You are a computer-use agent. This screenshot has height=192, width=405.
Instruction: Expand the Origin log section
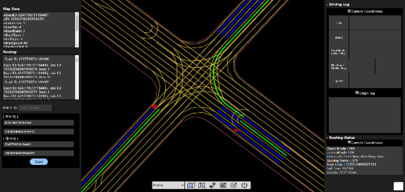click(x=365, y=93)
